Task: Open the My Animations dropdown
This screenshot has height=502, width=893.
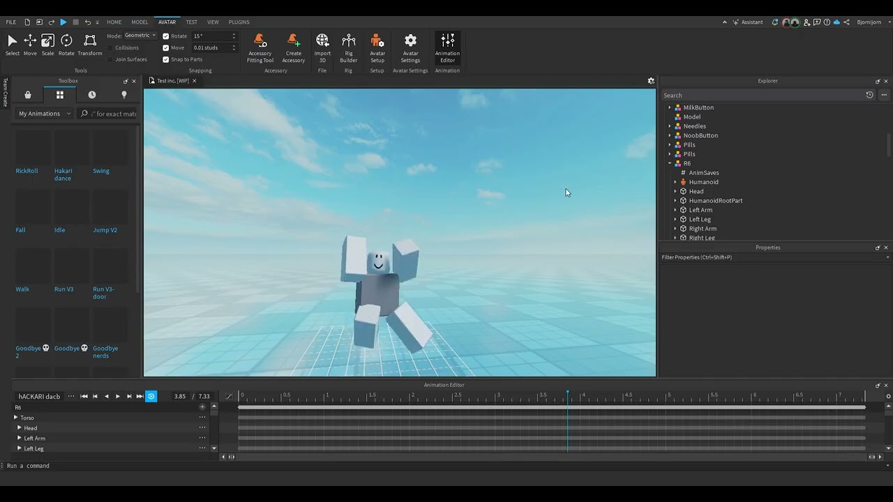Action: pos(44,114)
